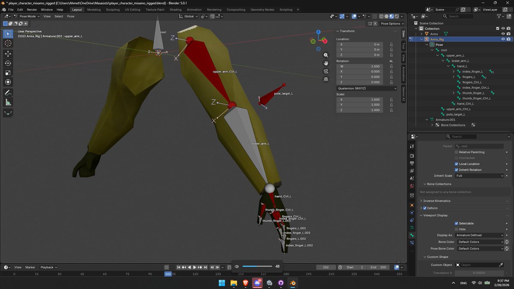Viewport: 514px width, 289px height.
Task: Open the Render menu
Action: [32, 9]
